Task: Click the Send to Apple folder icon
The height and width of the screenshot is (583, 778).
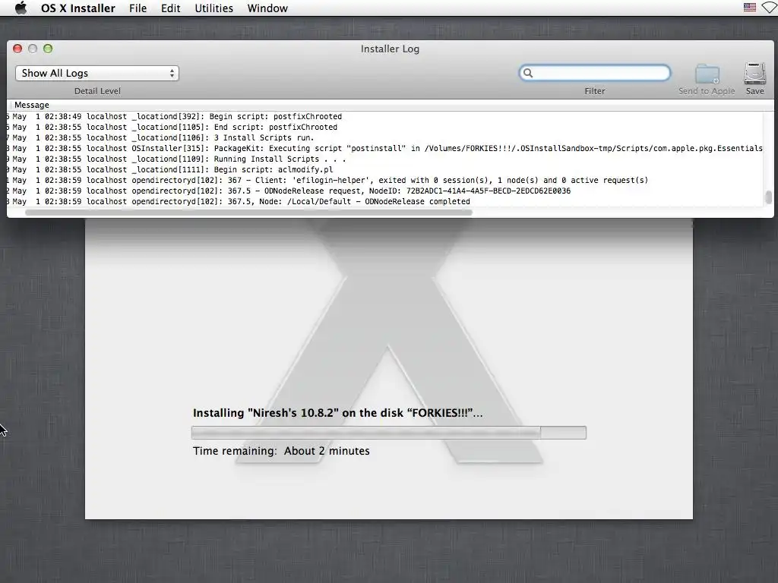Action: (707, 74)
